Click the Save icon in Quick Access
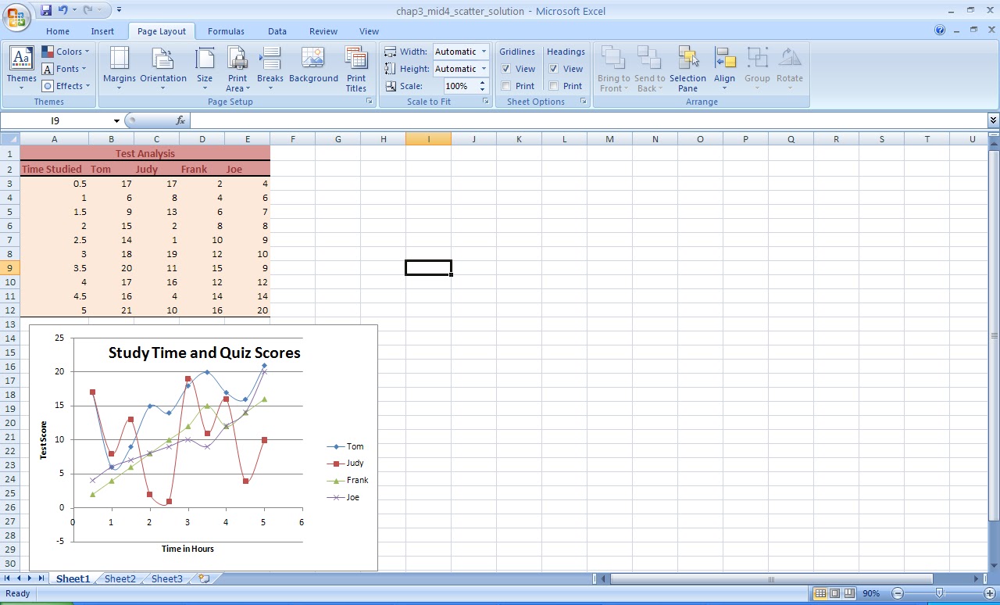 [46, 10]
